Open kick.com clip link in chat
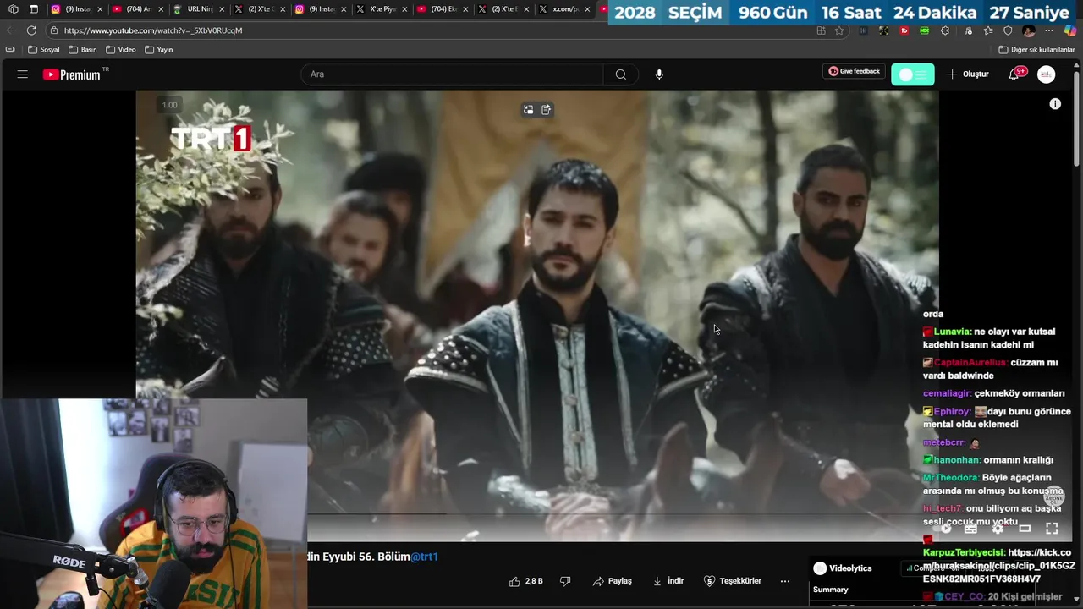The height and width of the screenshot is (609, 1083). [x=998, y=566]
